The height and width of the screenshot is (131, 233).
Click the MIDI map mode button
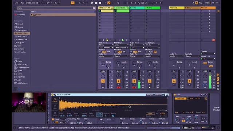(207, 3)
